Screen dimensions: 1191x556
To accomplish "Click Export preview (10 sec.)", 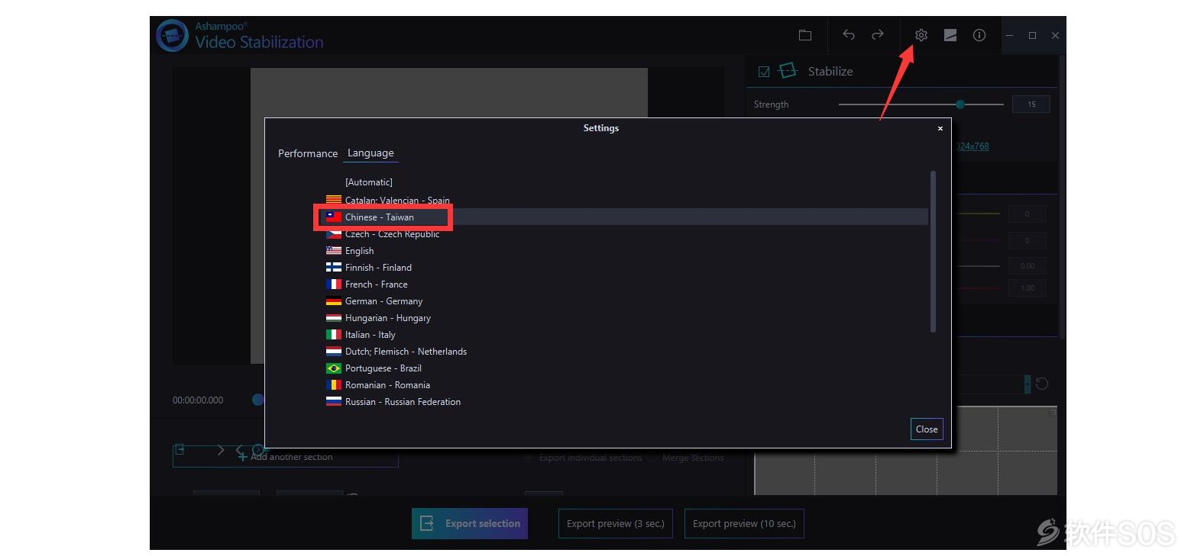I will click(x=744, y=524).
